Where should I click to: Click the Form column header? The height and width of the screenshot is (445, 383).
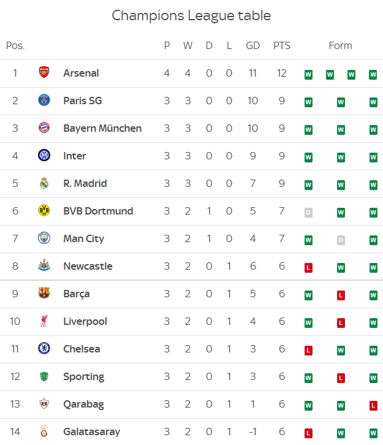pos(340,45)
